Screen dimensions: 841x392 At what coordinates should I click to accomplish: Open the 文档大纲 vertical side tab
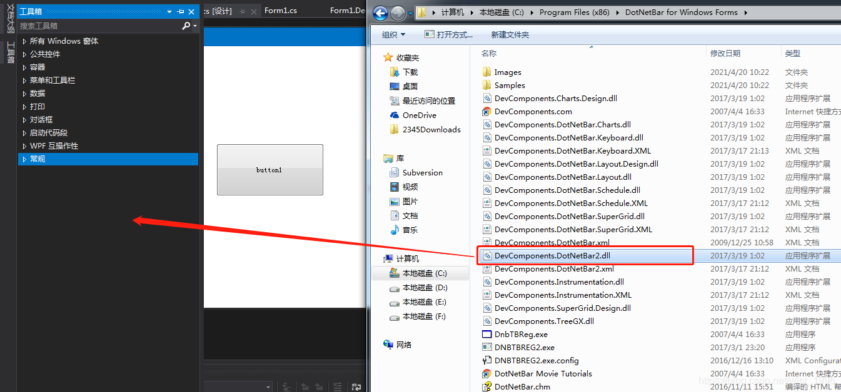point(10,19)
